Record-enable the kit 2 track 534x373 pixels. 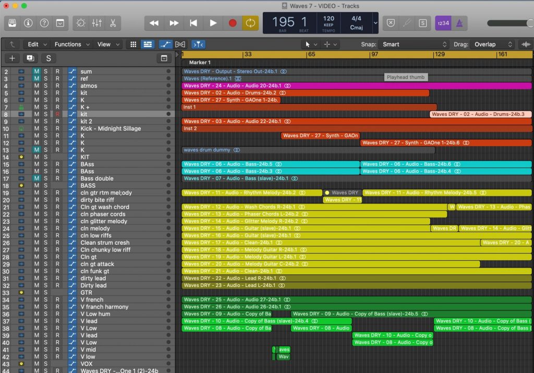[57, 121]
